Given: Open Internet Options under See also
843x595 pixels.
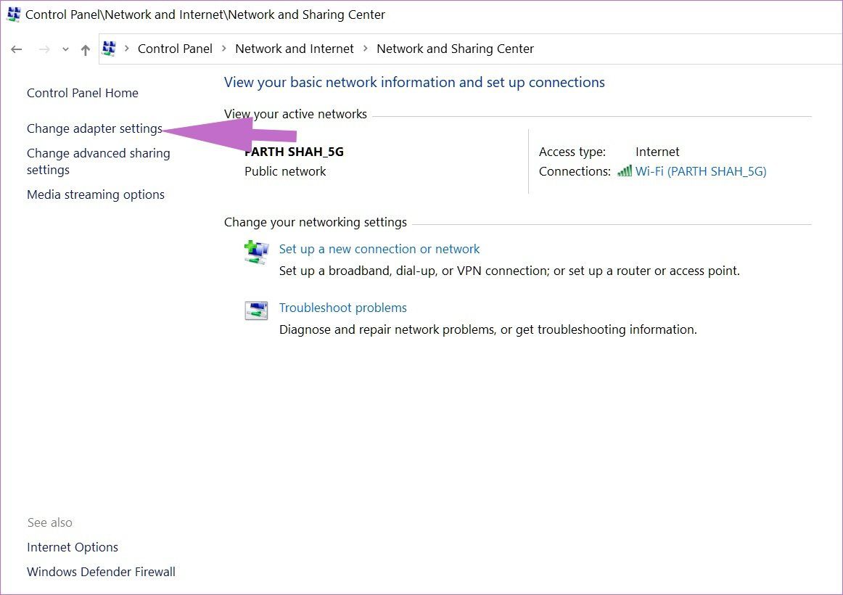Looking at the screenshot, I should click(73, 547).
